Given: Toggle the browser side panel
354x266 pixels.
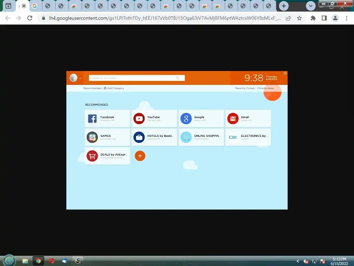Looking at the screenshot, I should tap(324, 18).
